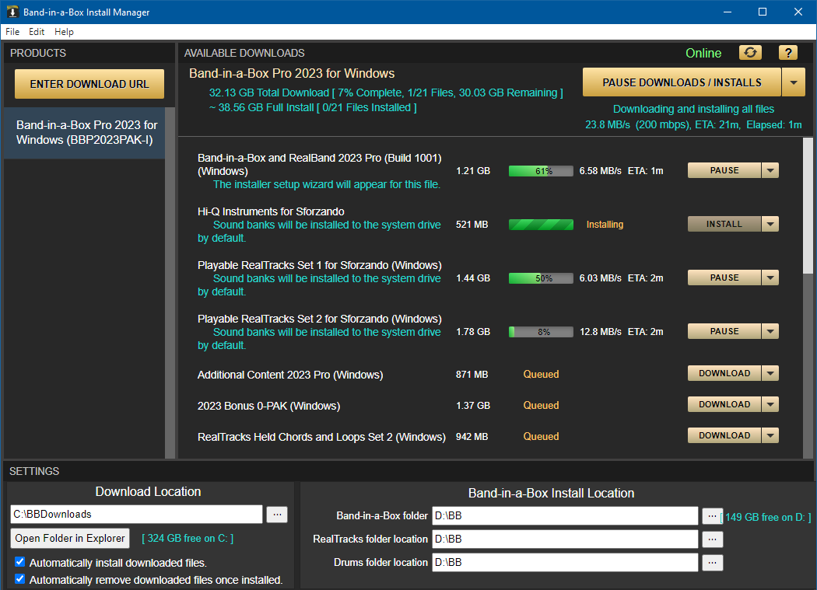Click the Products panel scrollbar

170,283
